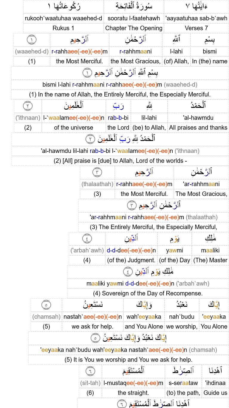229x408 pixels.
Task: Click the verse 2 marker above "('ithnaan)"
Action: [x=27, y=106]
